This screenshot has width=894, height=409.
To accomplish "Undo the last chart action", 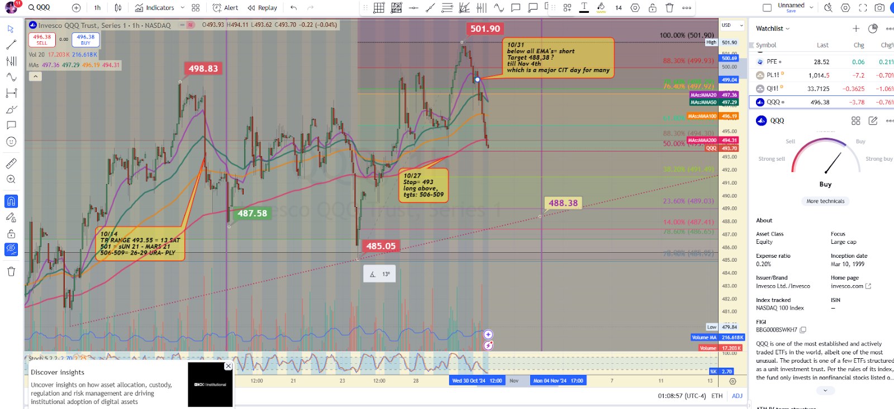I will 294,8.
